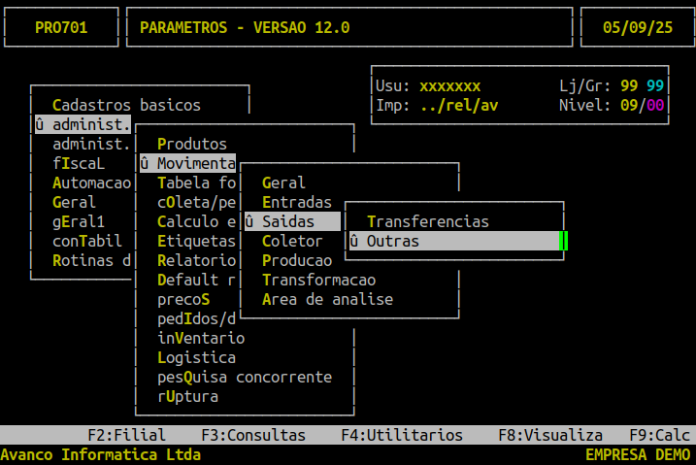Select rUptura menu item
The width and height of the screenshot is (696, 465).
coord(187,397)
